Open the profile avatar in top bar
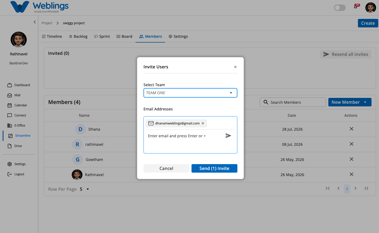Viewport: 379px width, 233px height. point(370,8)
